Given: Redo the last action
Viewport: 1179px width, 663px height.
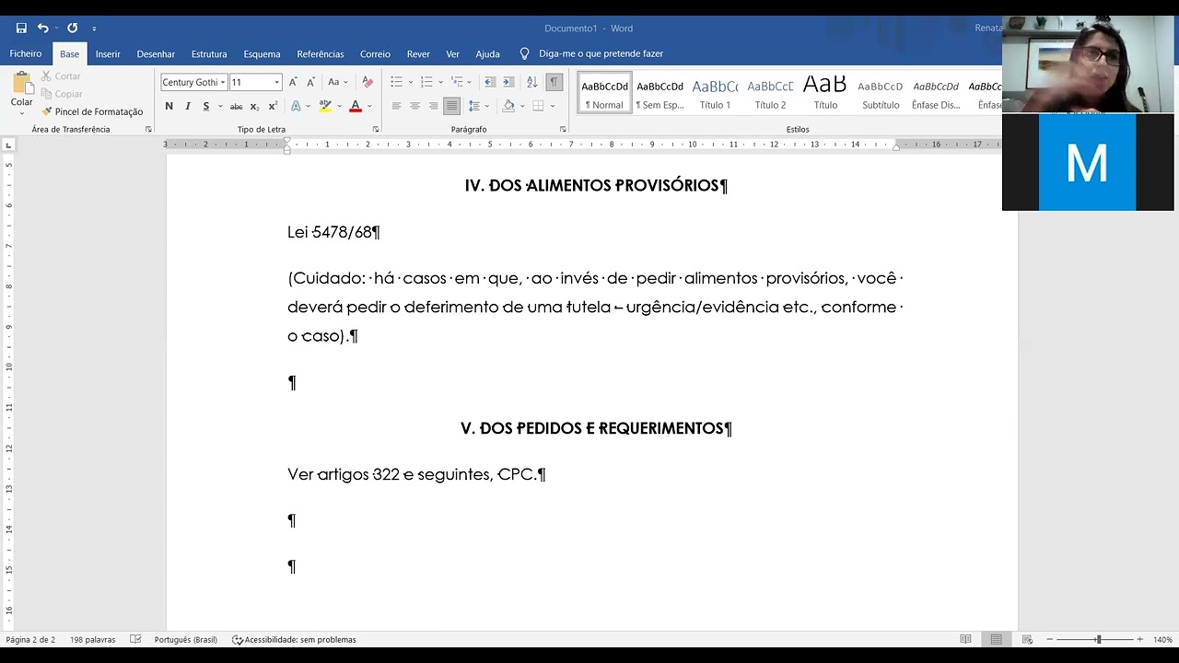Looking at the screenshot, I should 72,29.
